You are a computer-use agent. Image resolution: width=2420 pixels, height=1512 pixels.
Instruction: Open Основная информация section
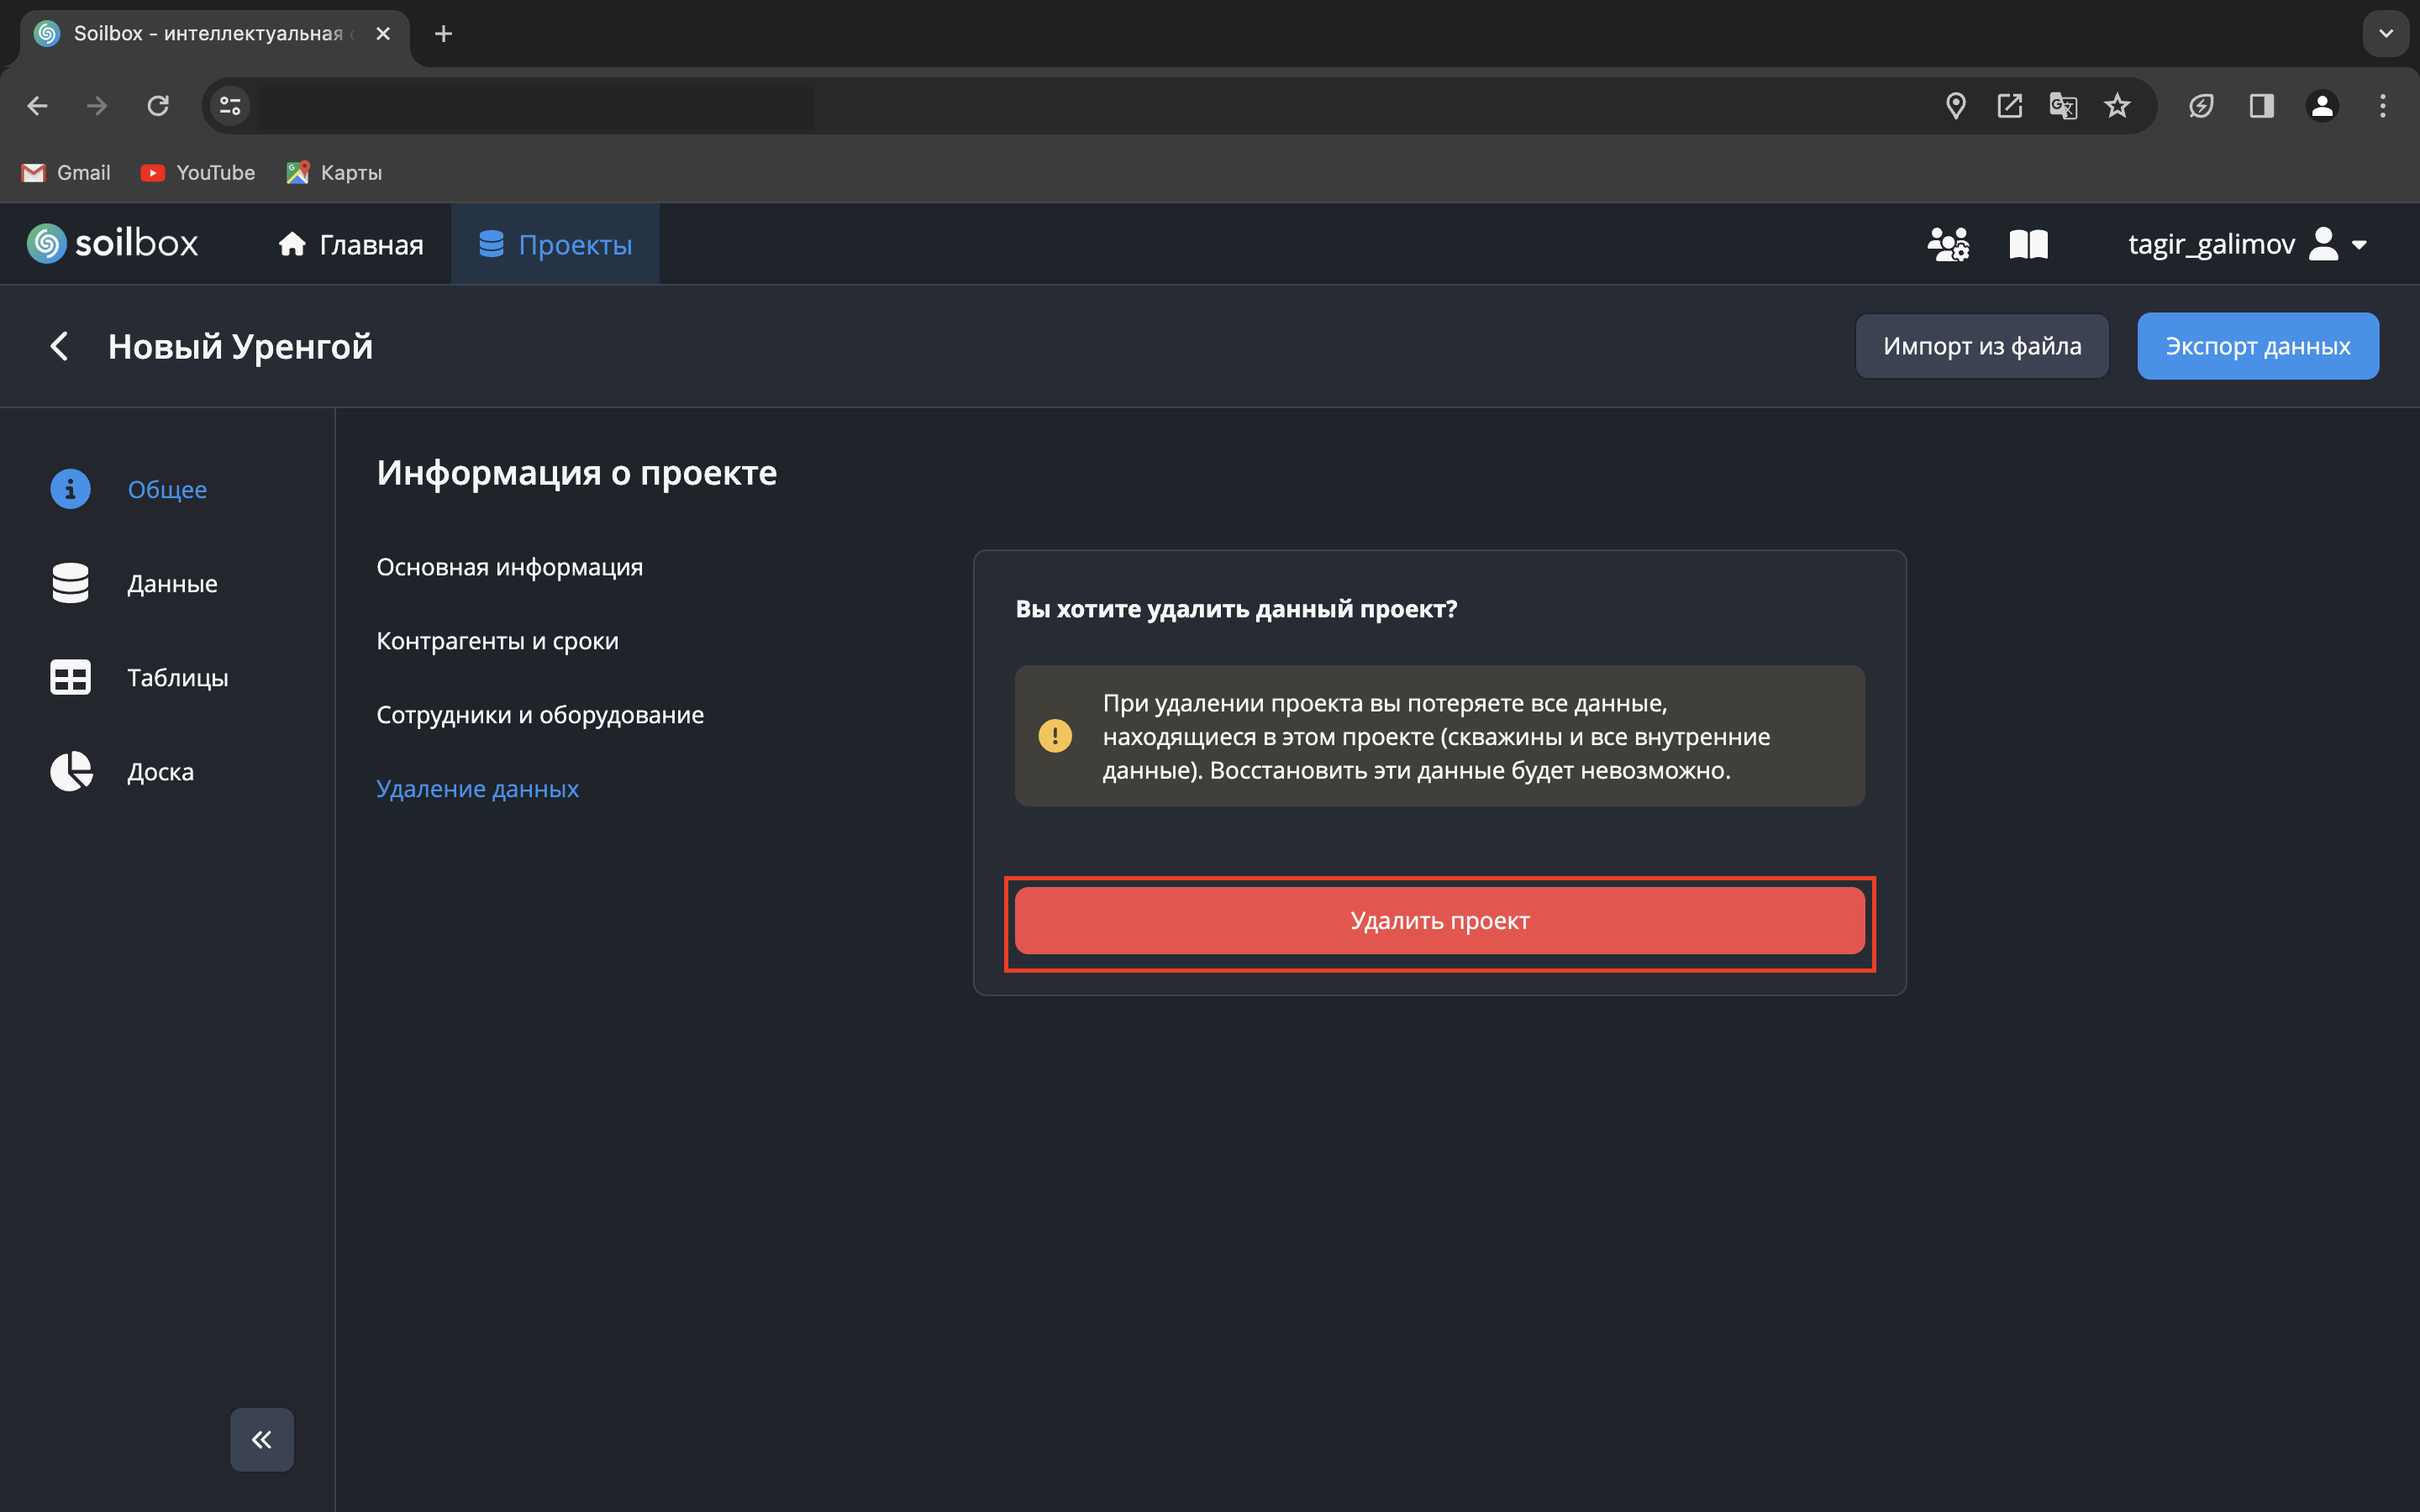point(509,567)
